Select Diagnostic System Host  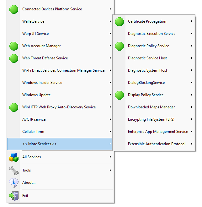point(154,70)
